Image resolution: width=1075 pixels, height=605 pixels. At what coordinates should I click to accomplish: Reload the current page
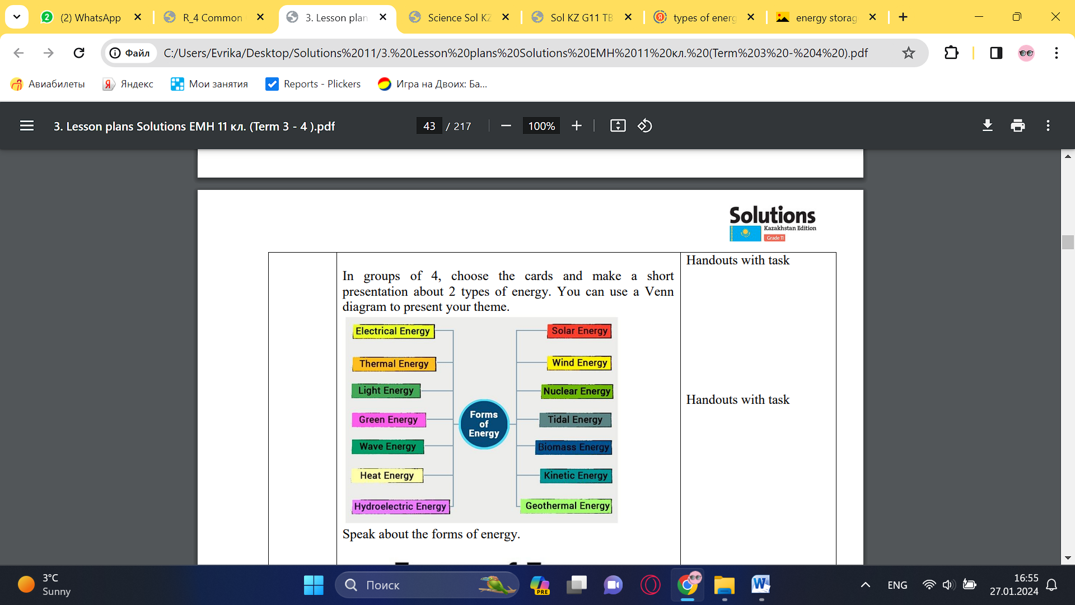coord(79,53)
